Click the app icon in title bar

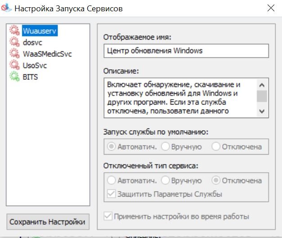(6, 8)
